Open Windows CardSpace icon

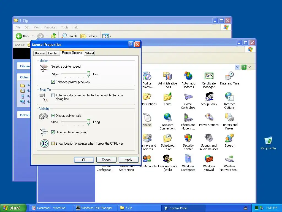tap(188, 163)
